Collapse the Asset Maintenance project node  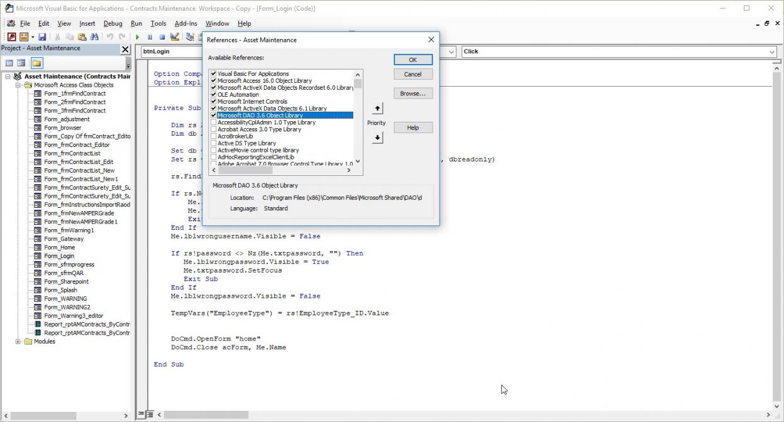(x=8, y=77)
